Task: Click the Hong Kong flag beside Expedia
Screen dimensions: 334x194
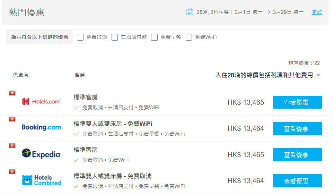Action: (12, 145)
